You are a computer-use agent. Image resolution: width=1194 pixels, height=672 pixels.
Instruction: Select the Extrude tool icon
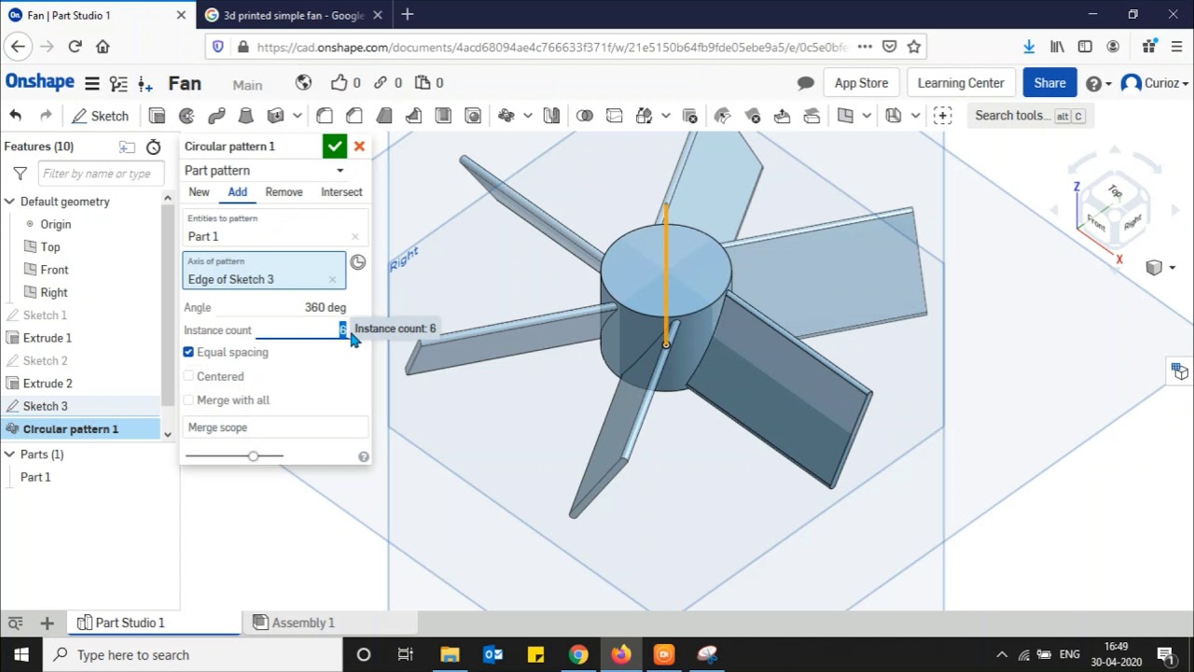(157, 116)
